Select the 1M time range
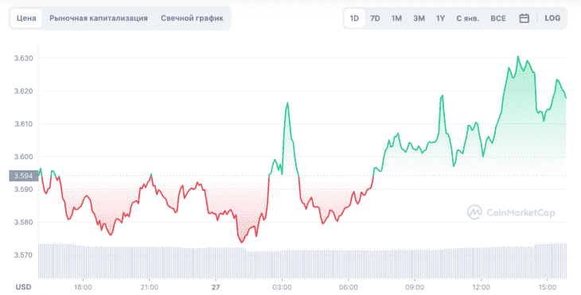This screenshot has height=295, width=581. [x=396, y=18]
